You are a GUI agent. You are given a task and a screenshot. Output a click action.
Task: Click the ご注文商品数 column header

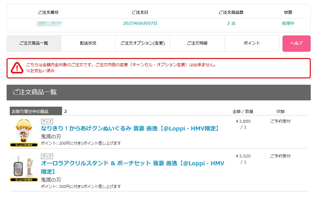pos(231,13)
